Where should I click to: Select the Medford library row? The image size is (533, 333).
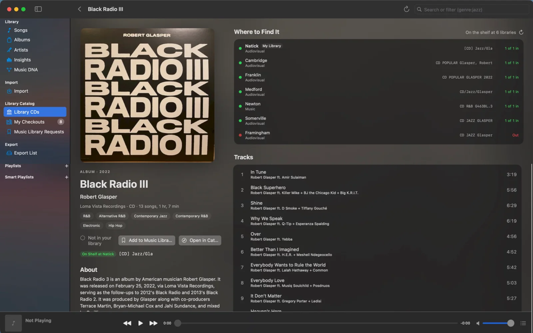[x=378, y=92]
